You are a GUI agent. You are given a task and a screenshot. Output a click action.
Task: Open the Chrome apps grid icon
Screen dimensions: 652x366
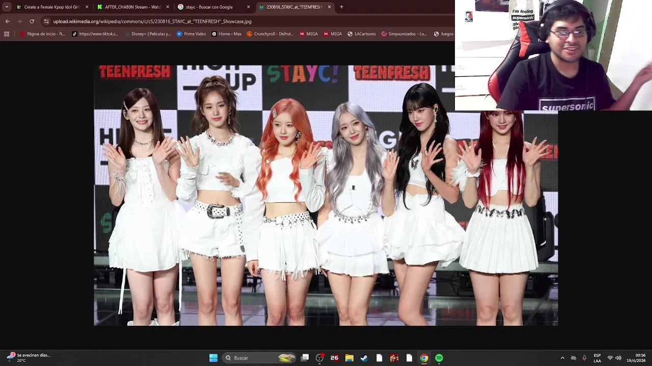pos(7,34)
